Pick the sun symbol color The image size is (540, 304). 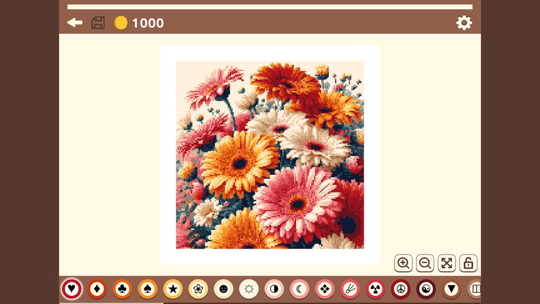pyautogui.click(x=249, y=289)
